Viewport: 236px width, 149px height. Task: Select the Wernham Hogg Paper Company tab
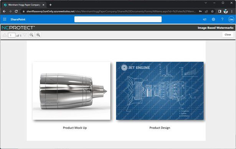click(x=24, y=5)
